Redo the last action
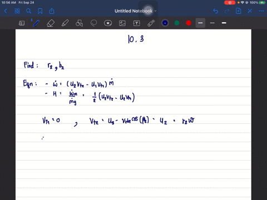This screenshot has height=200, width=267. (x=227, y=11)
